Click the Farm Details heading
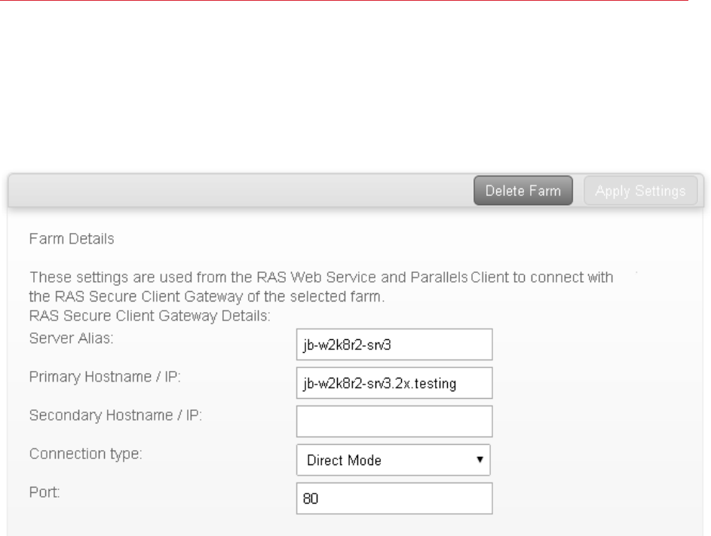The width and height of the screenshot is (711, 536). click(71, 240)
